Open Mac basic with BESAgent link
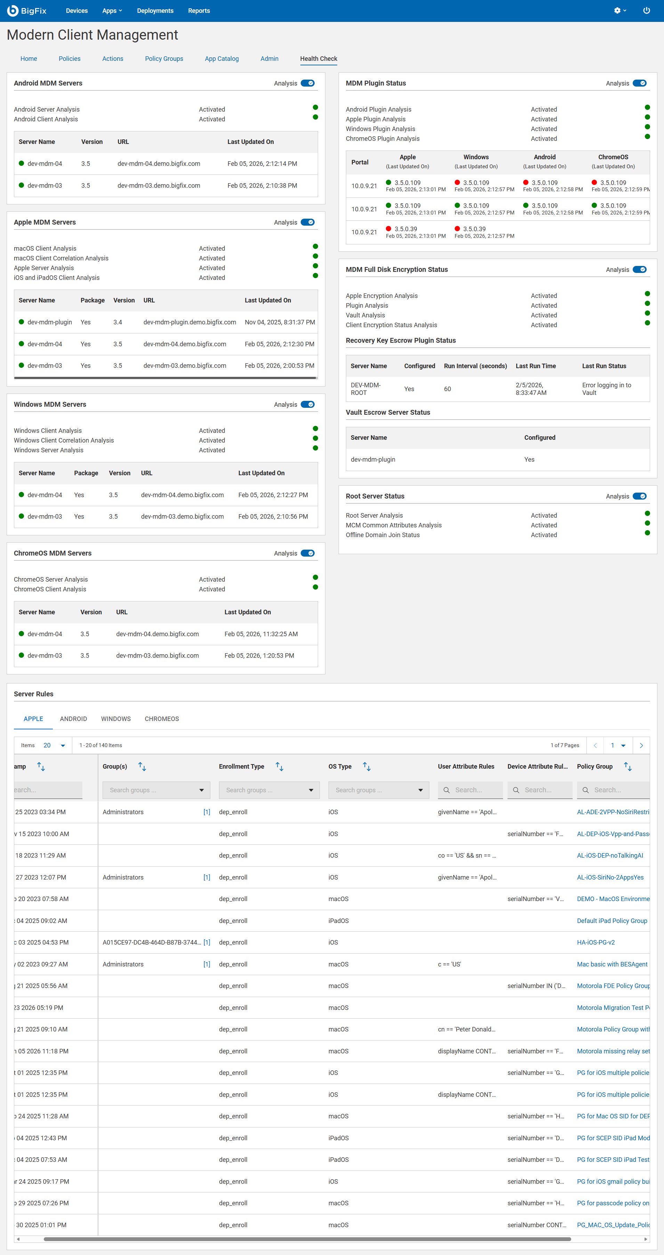 612,964
